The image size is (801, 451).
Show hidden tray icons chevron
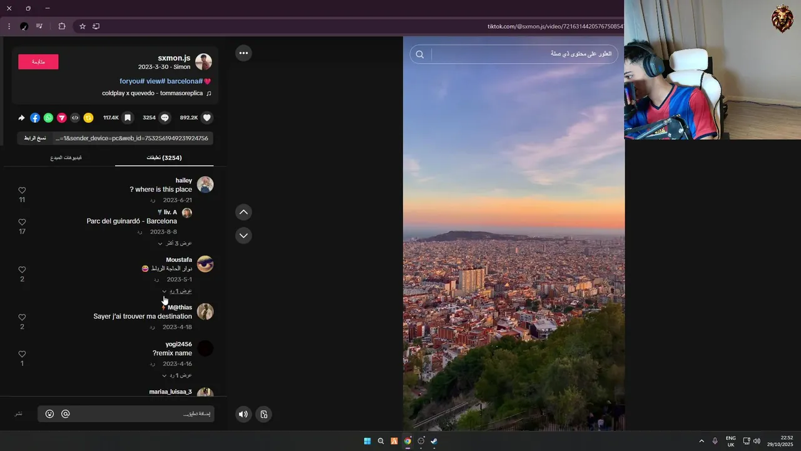[702, 441]
